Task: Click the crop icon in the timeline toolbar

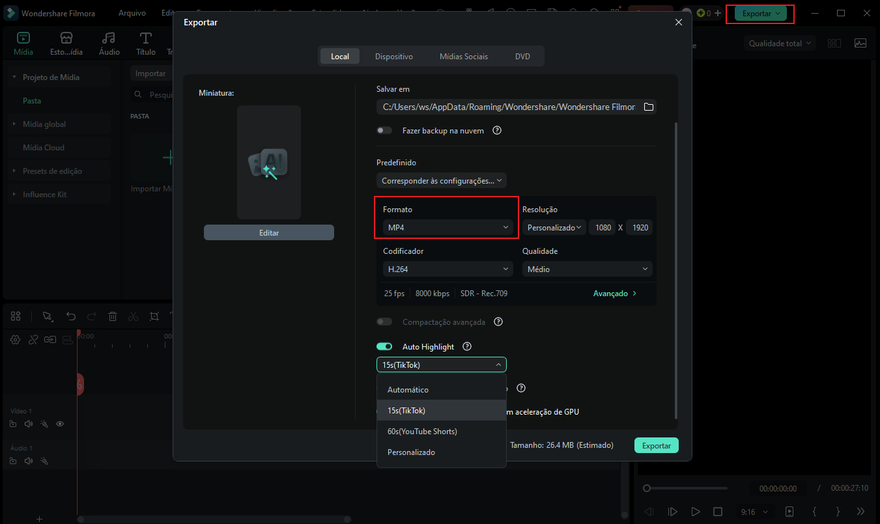Action: point(154,316)
